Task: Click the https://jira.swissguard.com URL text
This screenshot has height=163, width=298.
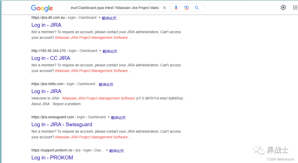Action: [53, 117]
